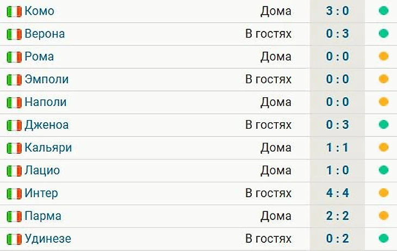
Task: Click the flag icon beside Интер
Action: point(14,194)
